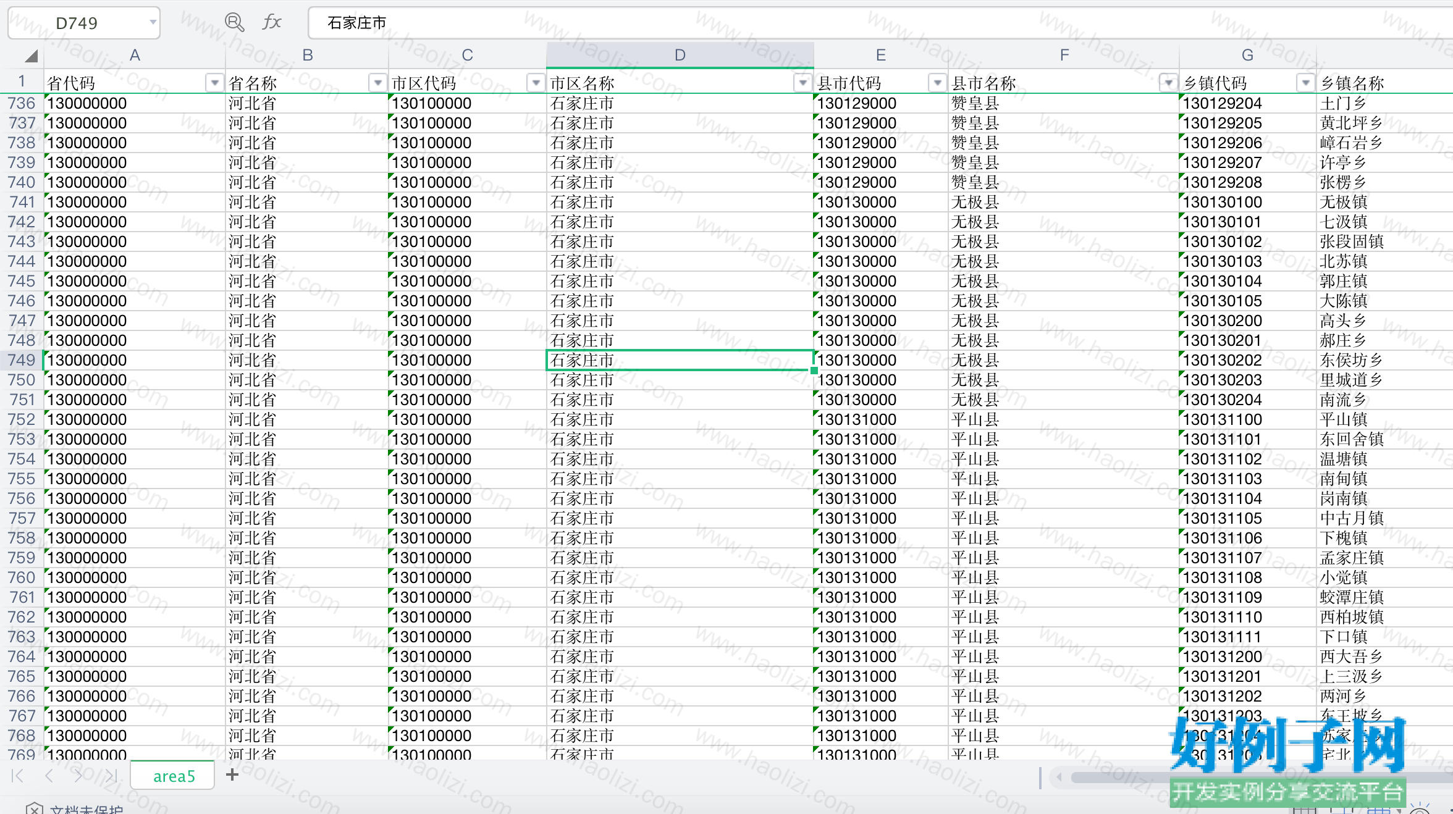Select row header 749
The width and height of the screenshot is (1453, 814).
click(22, 360)
